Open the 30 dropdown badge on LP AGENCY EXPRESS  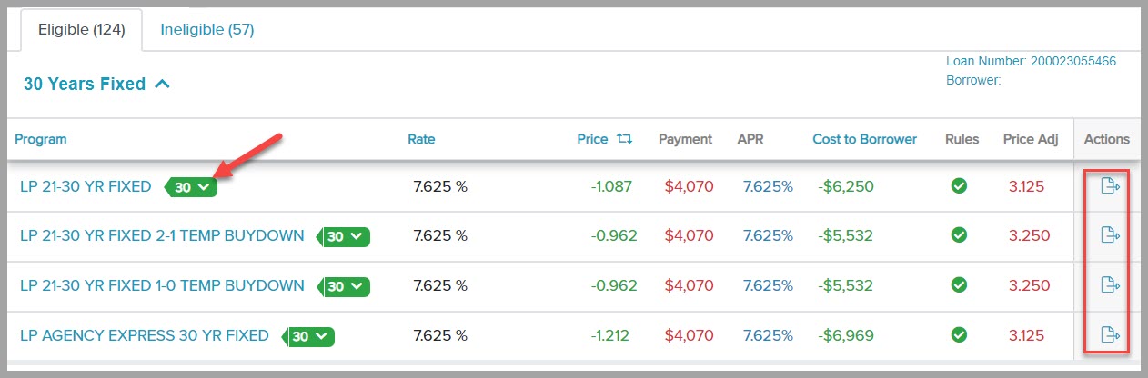[x=308, y=336]
